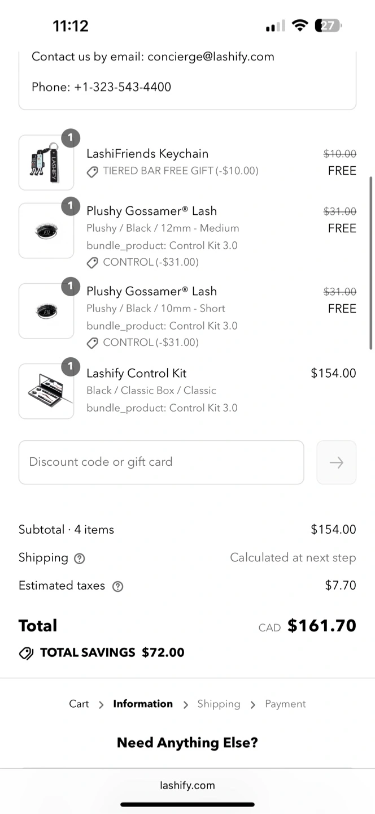The height and width of the screenshot is (814, 375).
Task: Tap the lashify.com address bar
Action: (187, 785)
